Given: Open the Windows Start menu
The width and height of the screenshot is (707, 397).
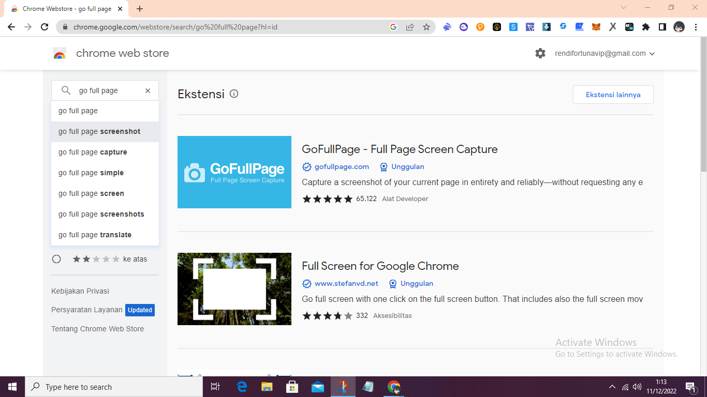Looking at the screenshot, I should tap(12, 387).
